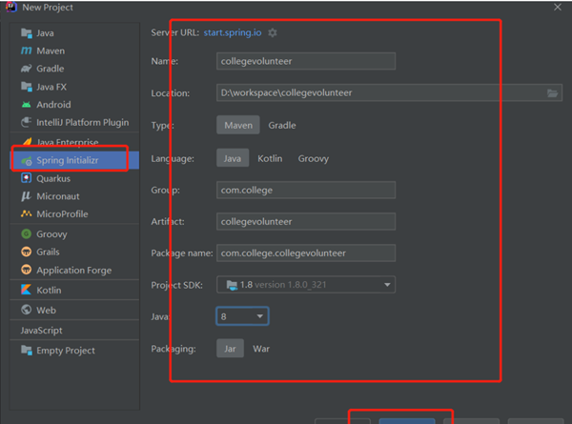This screenshot has height=424, width=572.
Task: Select Empty Project list item label
Action: 66,351
